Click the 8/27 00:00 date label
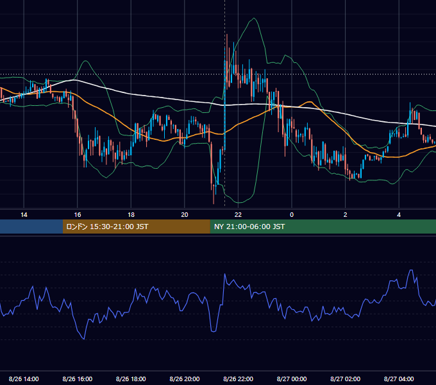Screen dimensions: 436x385 [292, 379]
